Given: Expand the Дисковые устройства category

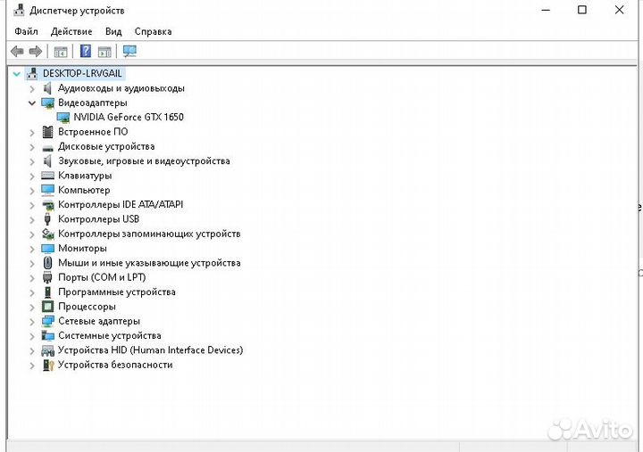Looking at the screenshot, I should click(x=32, y=147).
